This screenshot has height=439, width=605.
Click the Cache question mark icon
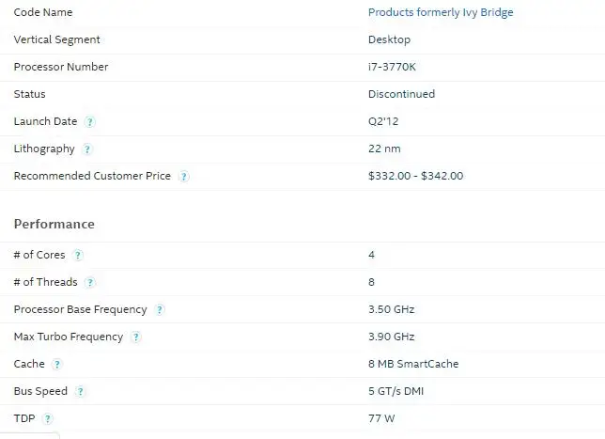(x=56, y=364)
